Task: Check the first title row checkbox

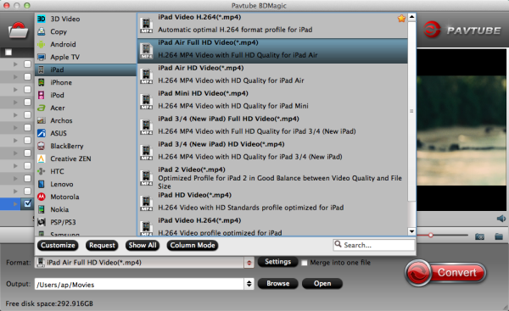Action: click(28, 64)
